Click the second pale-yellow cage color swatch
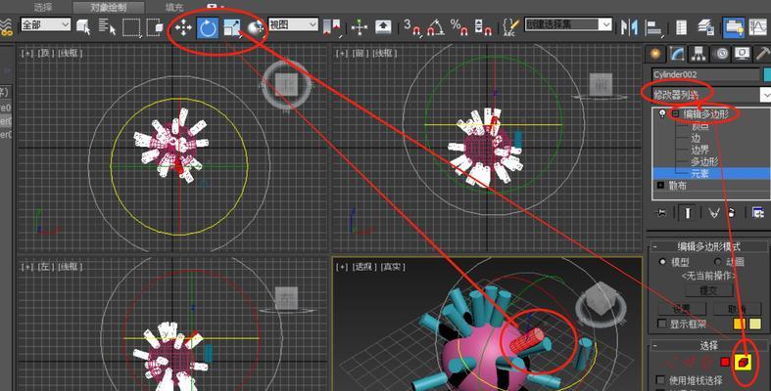Viewport: 771px width, 391px height. click(x=754, y=324)
